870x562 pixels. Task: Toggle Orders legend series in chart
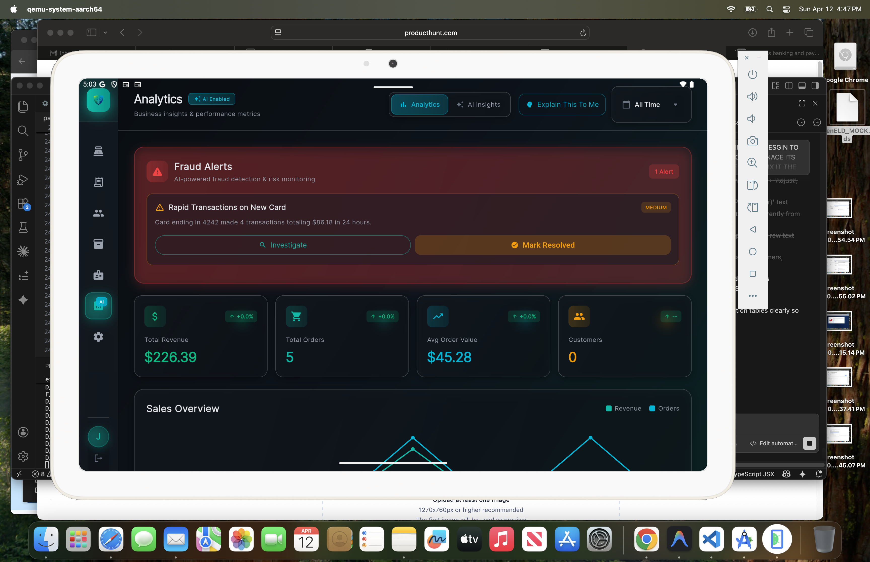(x=664, y=408)
